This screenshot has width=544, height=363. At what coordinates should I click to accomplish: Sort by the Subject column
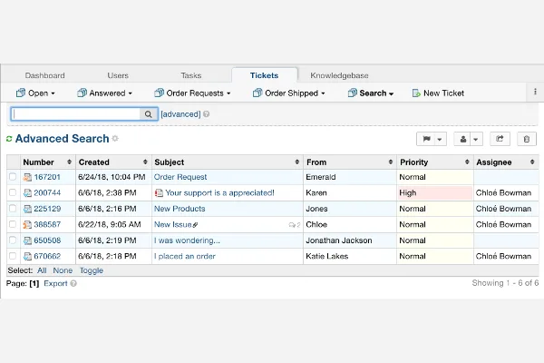tap(228, 162)
